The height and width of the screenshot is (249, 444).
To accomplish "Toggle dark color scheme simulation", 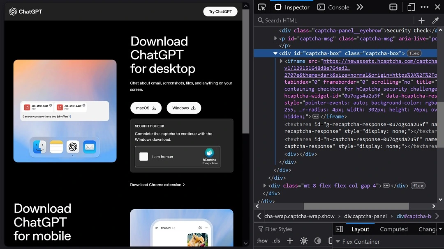I will (x=318, y=241).
